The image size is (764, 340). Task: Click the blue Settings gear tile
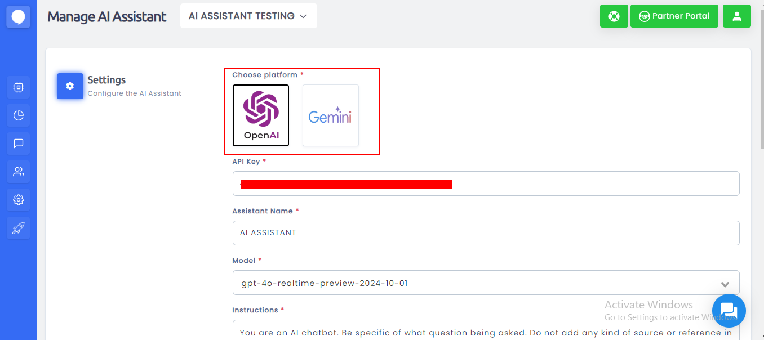coord(70,86)
